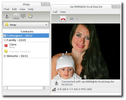Close the Ekiga main window
Viewport: 126px width, 100px height.
(x=48, y=4)
